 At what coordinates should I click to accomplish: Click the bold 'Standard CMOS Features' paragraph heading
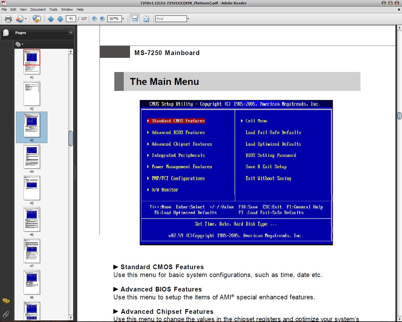pos(162,267)
